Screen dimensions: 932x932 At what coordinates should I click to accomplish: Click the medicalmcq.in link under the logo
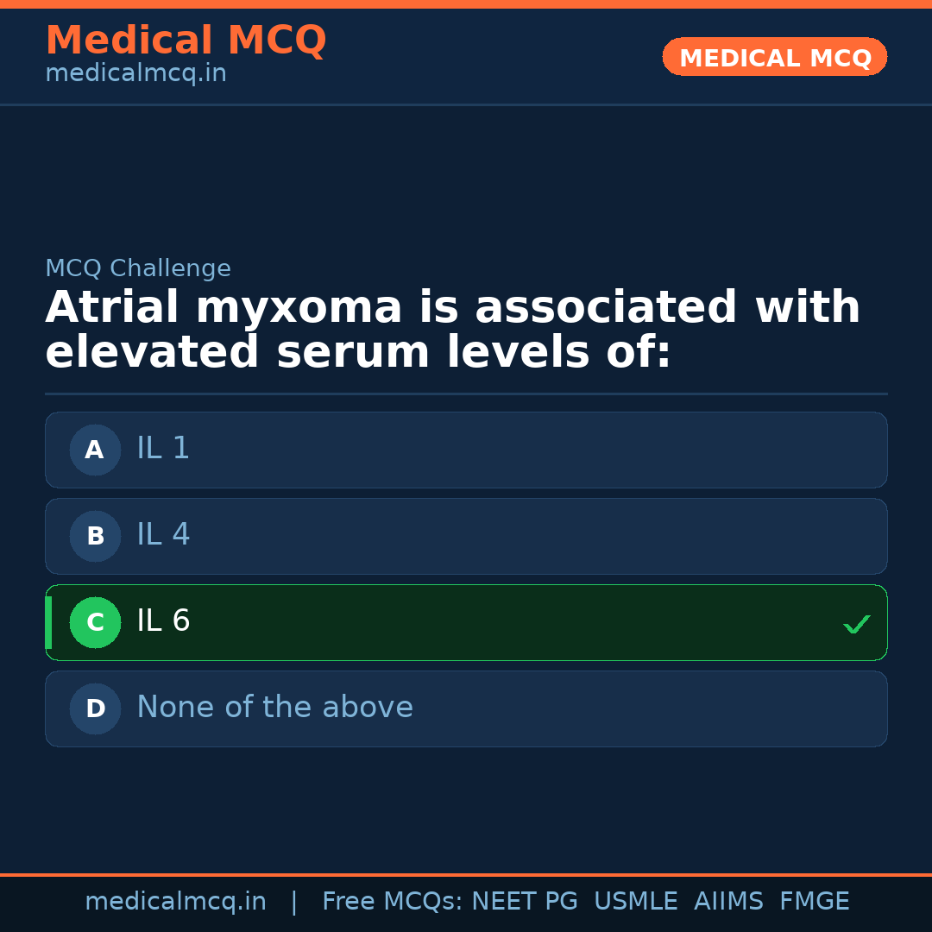135,73
